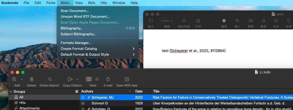This screenshot has height=110, width=293.
Task: Select the Attachments group in sidebar
Action: 44,108
